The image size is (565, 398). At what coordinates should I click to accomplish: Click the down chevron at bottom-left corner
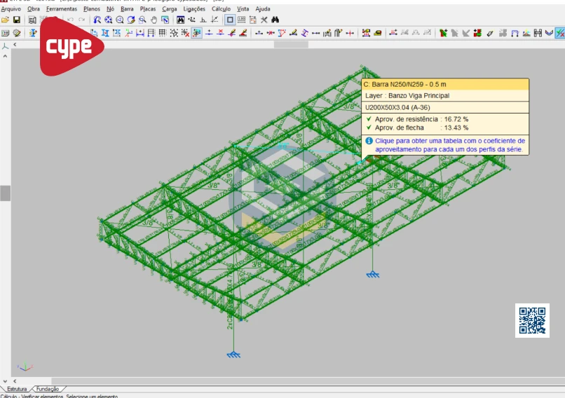pos(5,381)
